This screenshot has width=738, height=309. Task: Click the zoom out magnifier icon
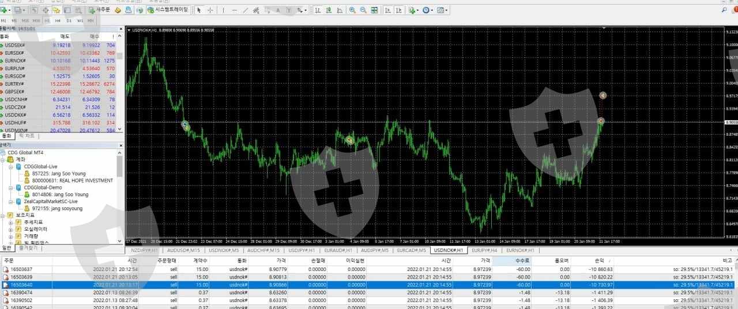pos(364,10)
